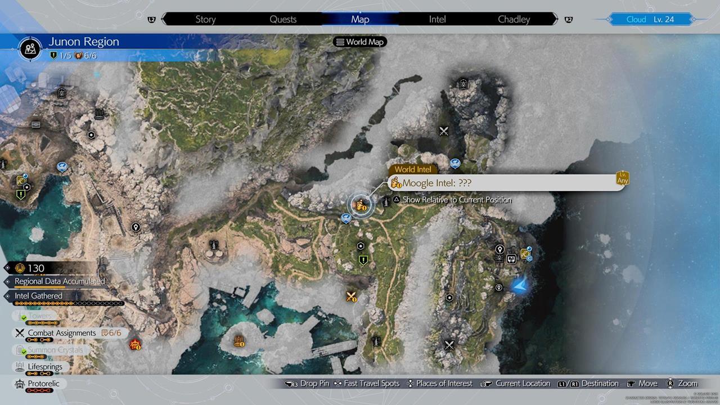Select the orange crossed-swords combat marker
The height and width of the screenshot is (405, 720).
(352, 296)
